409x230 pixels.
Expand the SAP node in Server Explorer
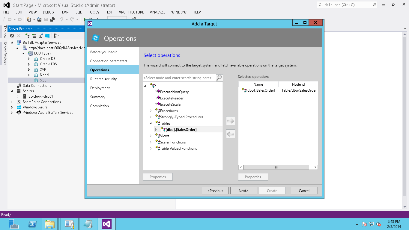tap(29, 69)
